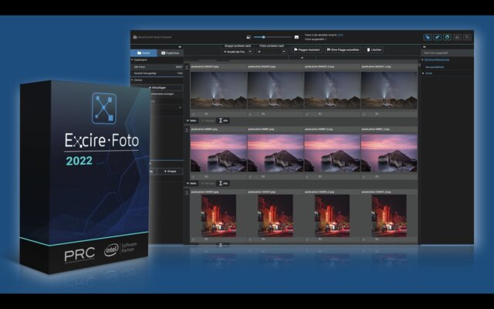494x309 pixels.
Task: Adjust the thumbnail size slider handle
Action: point(263,37)
